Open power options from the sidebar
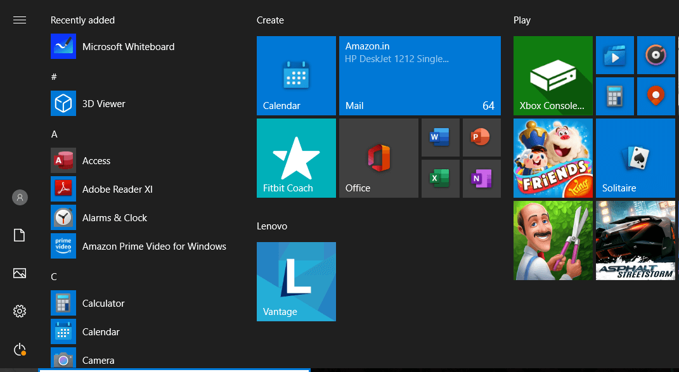This screenshot has height=372, width=679. tap(19, 349)
